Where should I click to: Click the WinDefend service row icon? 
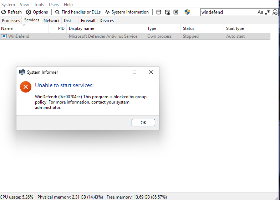(4, 36)
